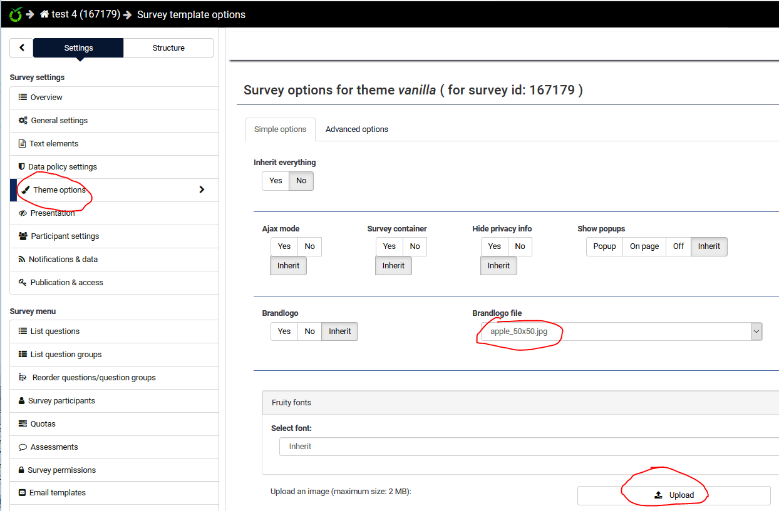Expand Theme options chevron arrow
779x511 pixels.
click(202, 190)
